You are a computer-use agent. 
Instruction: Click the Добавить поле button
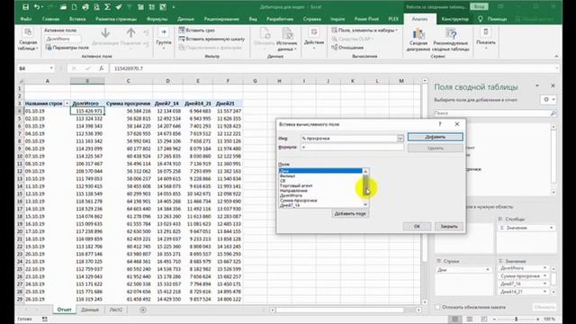point(349,213)
